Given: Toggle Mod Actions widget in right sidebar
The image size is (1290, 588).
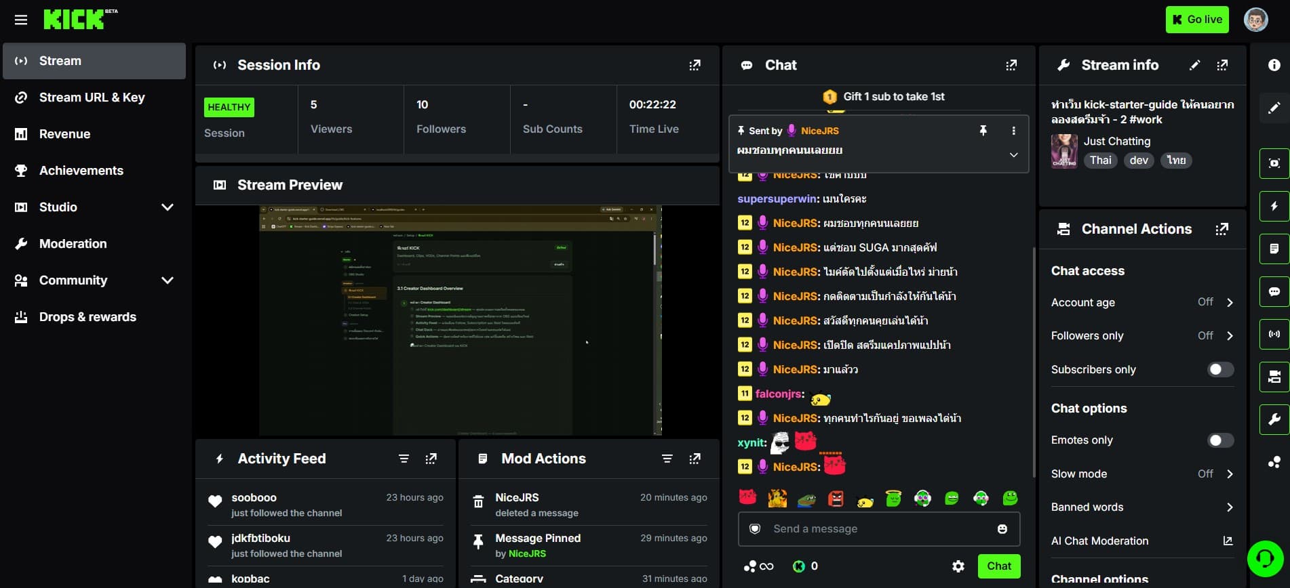Looking at the screenshot, I should point(1274,249).
